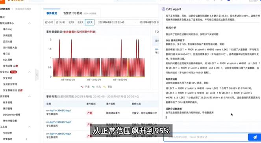Switch to the 告警统计与趋势 tab

pyautogui.click(x=80, y=13)
